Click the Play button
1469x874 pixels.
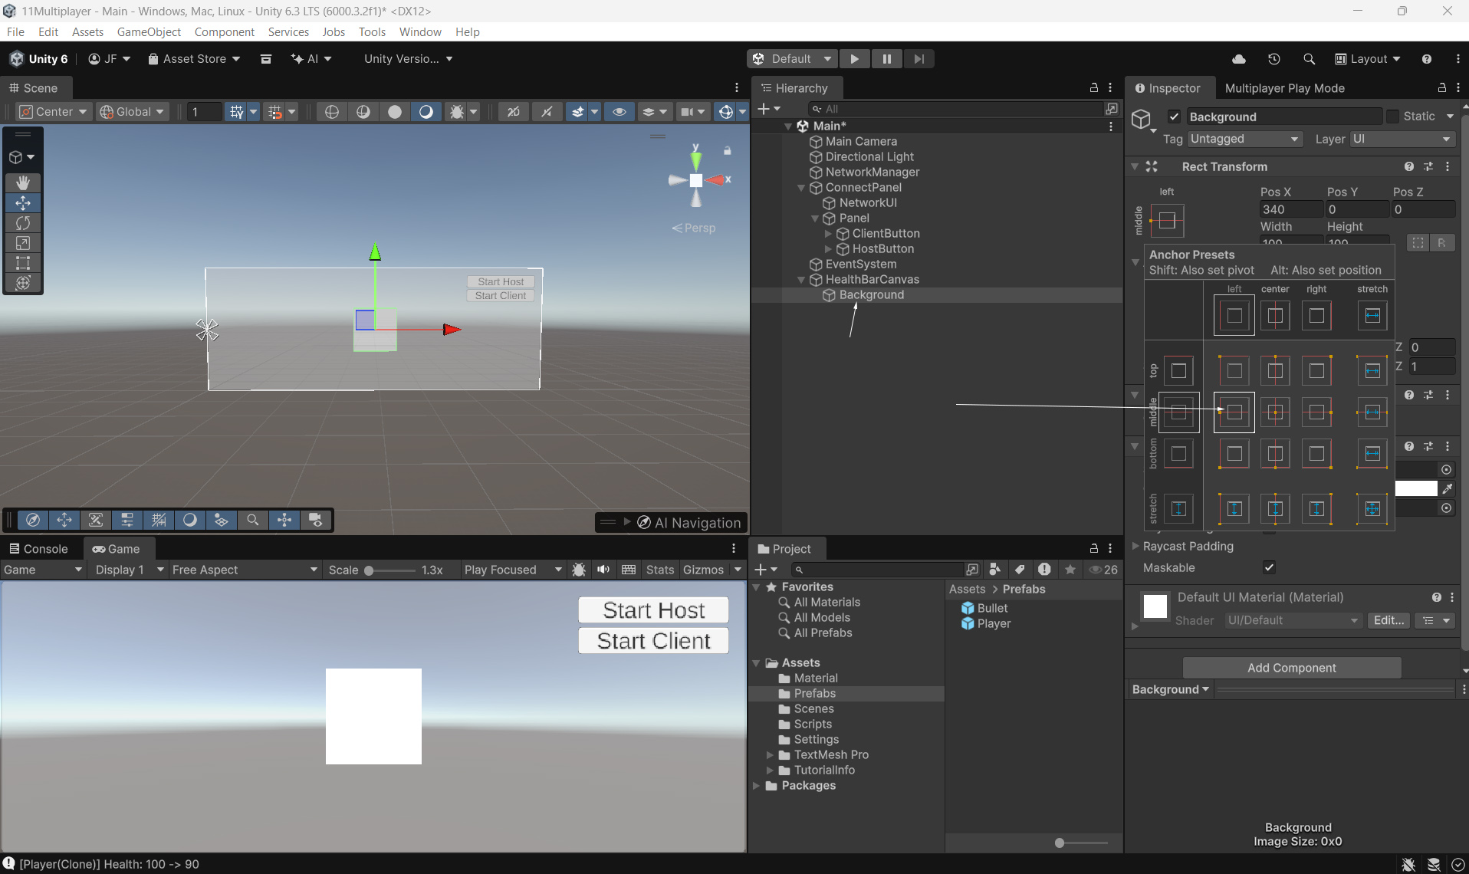854,59
